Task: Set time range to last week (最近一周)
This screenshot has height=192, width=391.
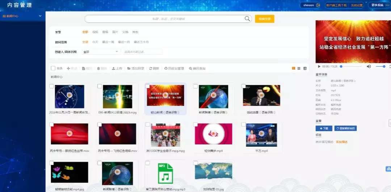Action: [108, 42]
